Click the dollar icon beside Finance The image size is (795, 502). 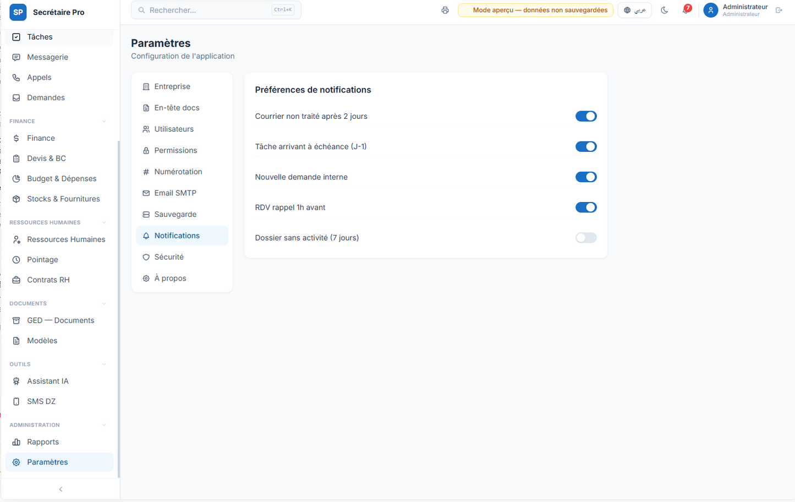tap(17, 138)
